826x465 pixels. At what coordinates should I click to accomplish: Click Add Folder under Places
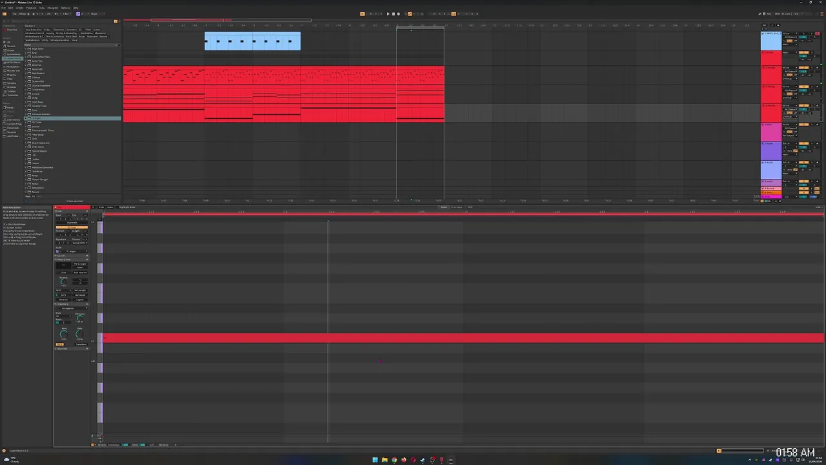pos(12,136)
